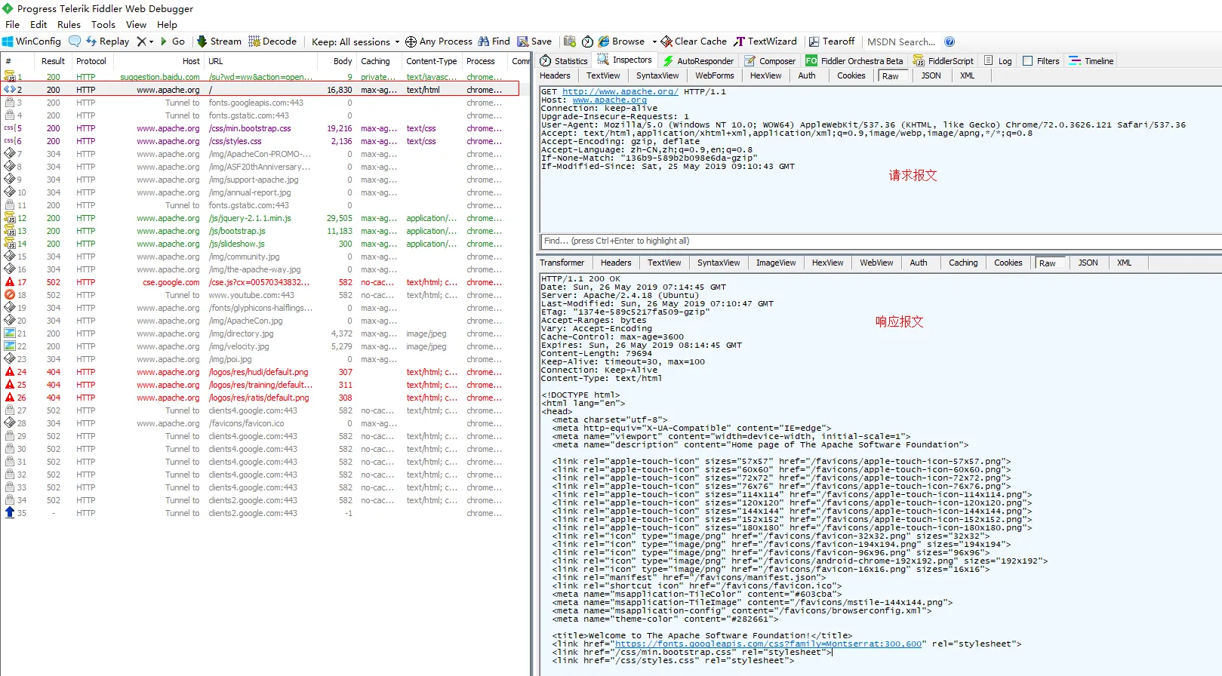Click the timer clock toolbar icon
Viewport: 1222px width, 676px height.
[587, 41]
